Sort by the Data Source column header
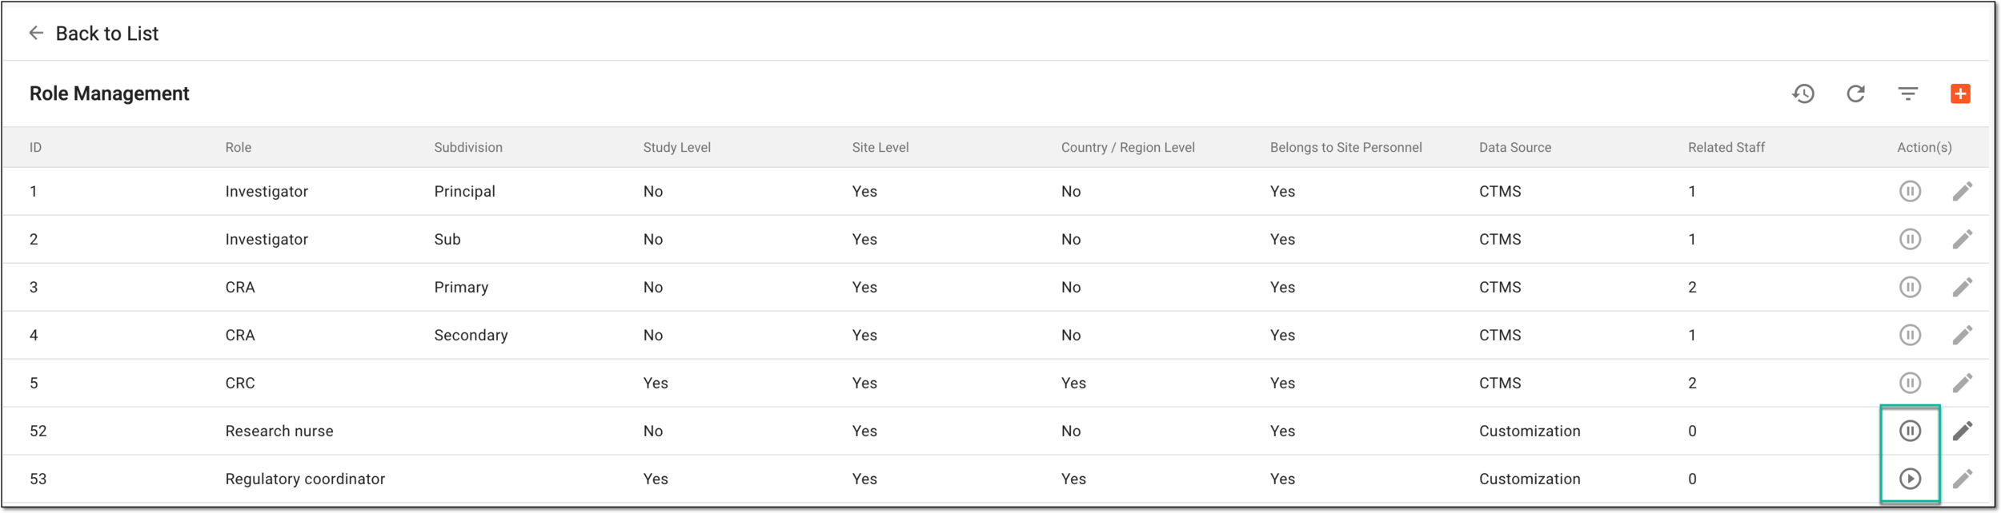 [1514, 148]
